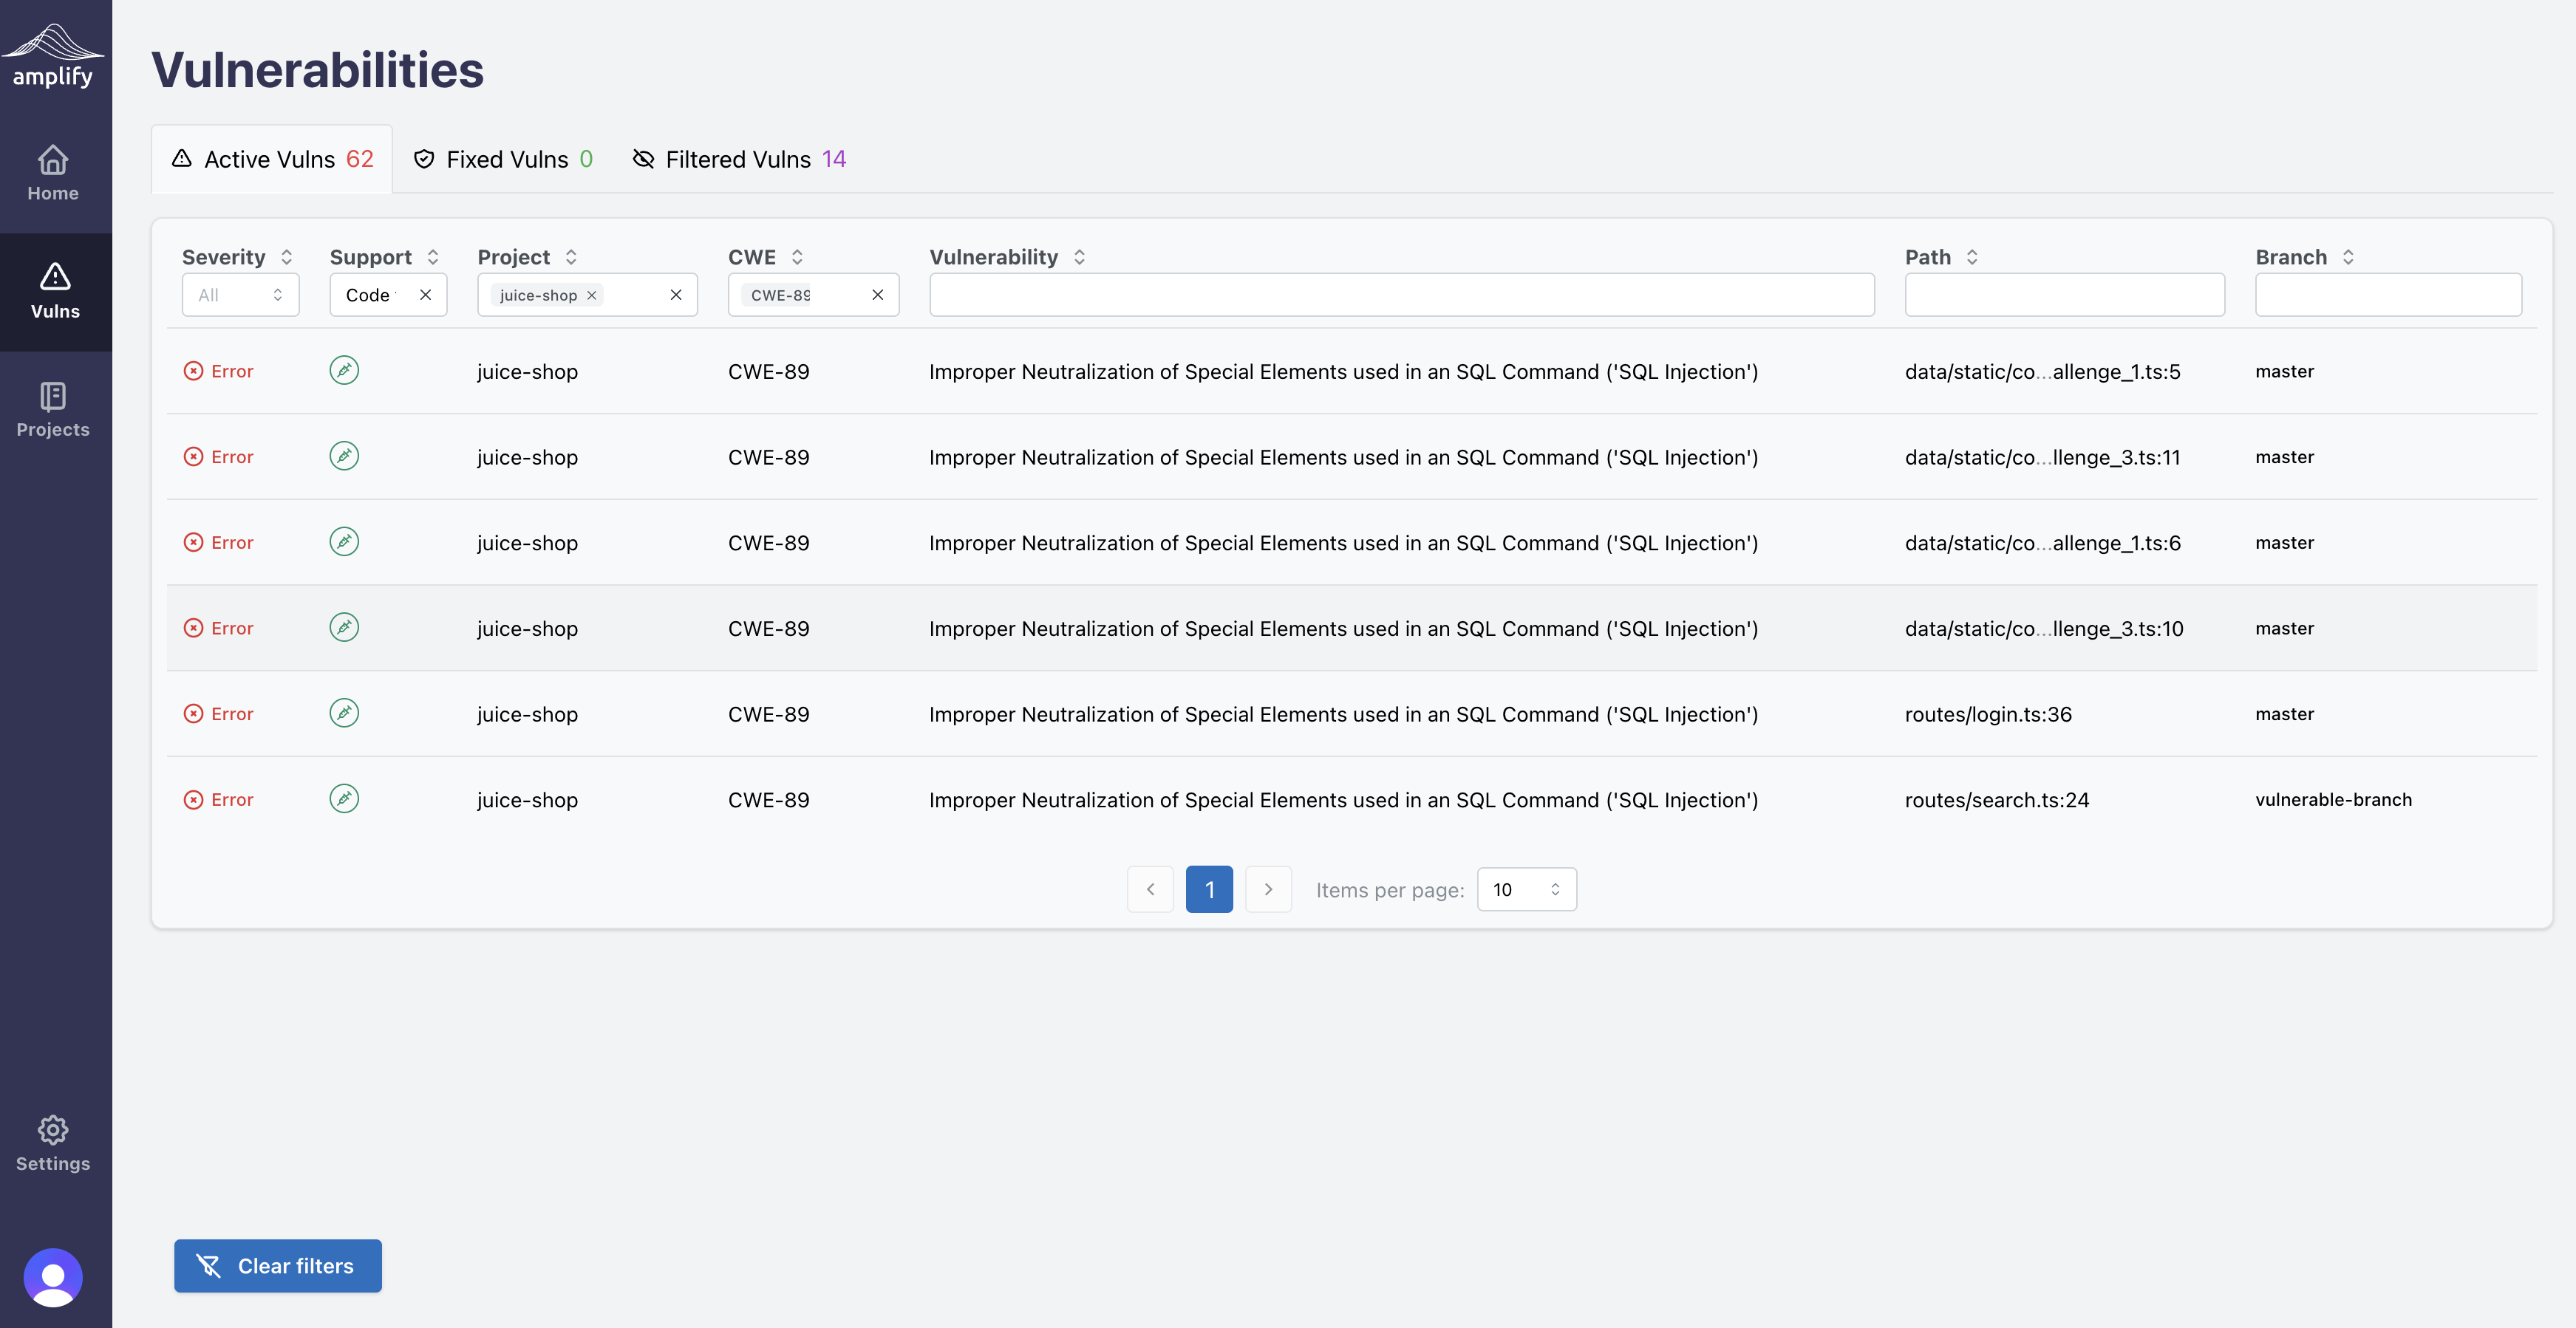The image size is (2576, 1328).
Task: Open Items per page dropdown
Action: click(1525, 889)
